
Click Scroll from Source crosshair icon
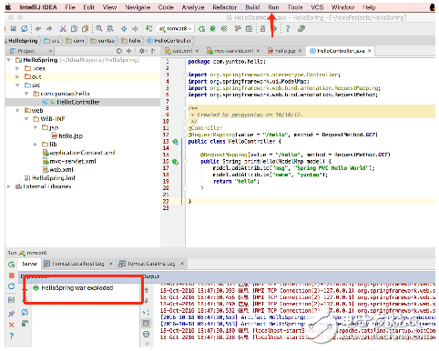click(x=119, y=51)
